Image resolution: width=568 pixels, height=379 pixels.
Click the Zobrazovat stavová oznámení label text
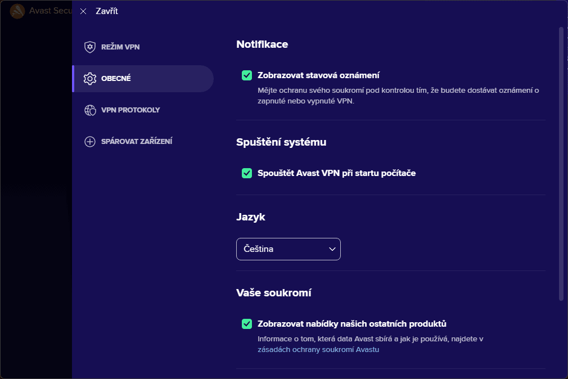(x=319, y=75)
